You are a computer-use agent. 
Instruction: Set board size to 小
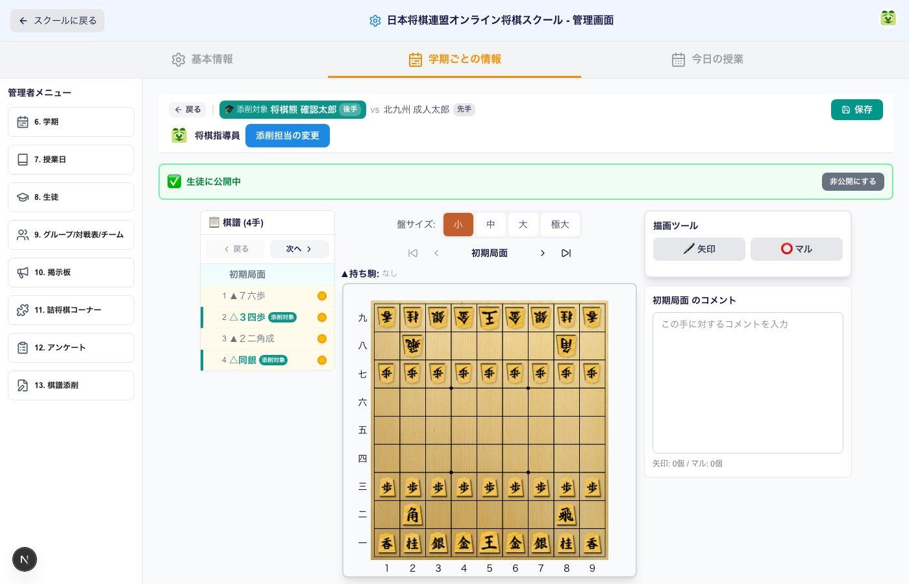(458, 225)
